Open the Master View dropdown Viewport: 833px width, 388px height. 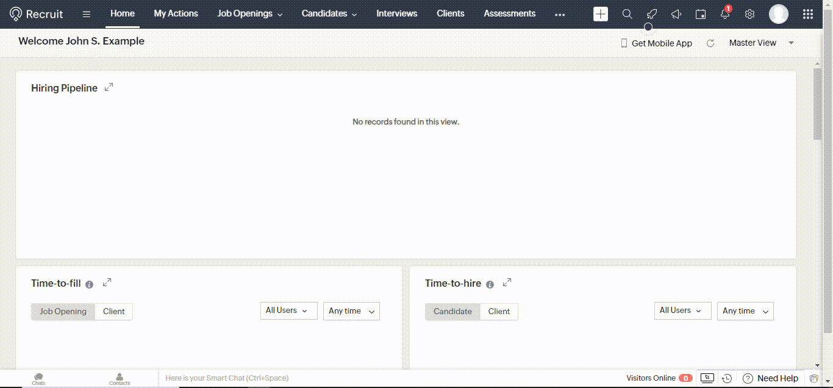point(761,43)
